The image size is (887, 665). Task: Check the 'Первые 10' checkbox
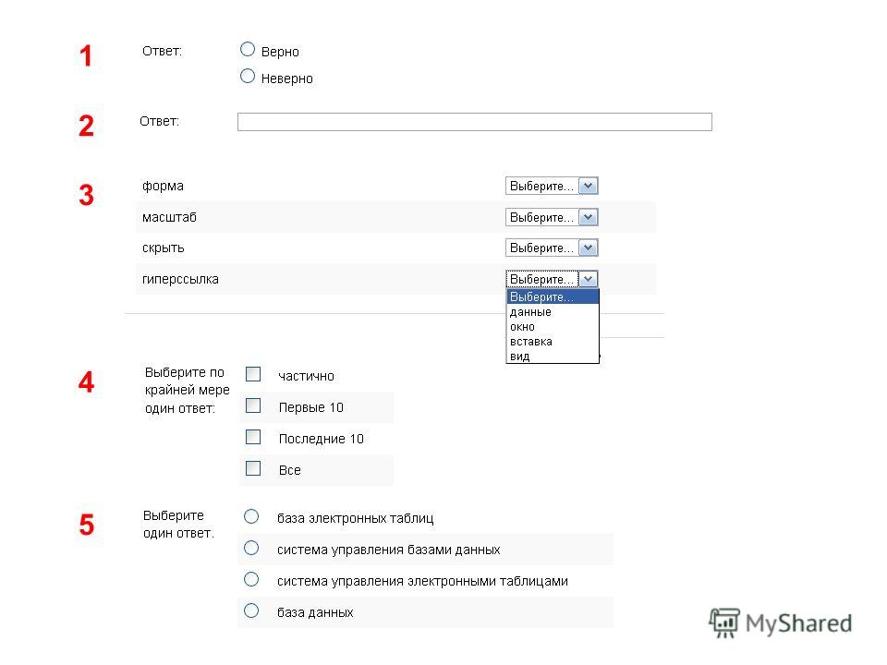click(253, 406)
